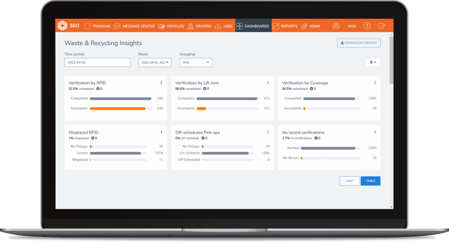Click the vertical page scrollbar
The width and height of the screenshot is (449, 243).
(391, 59)
